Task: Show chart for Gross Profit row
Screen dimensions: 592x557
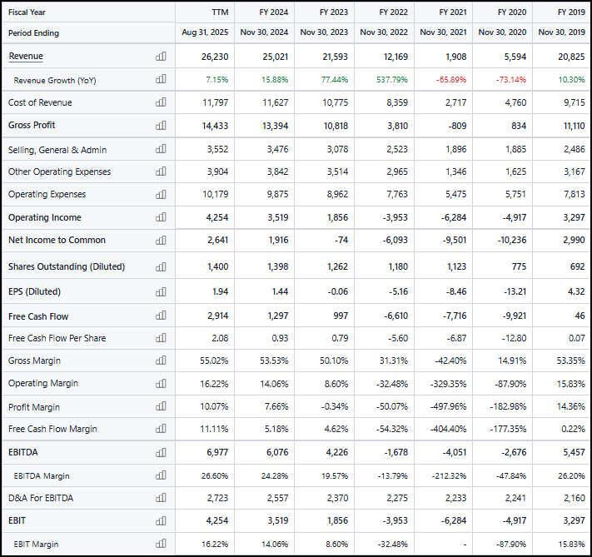Action: point(161,126)
